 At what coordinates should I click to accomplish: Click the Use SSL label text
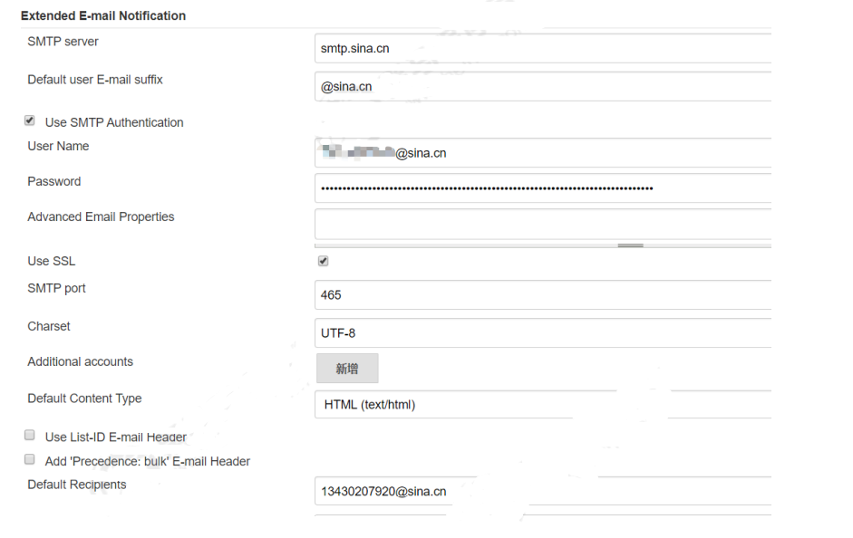pos(52,262)
